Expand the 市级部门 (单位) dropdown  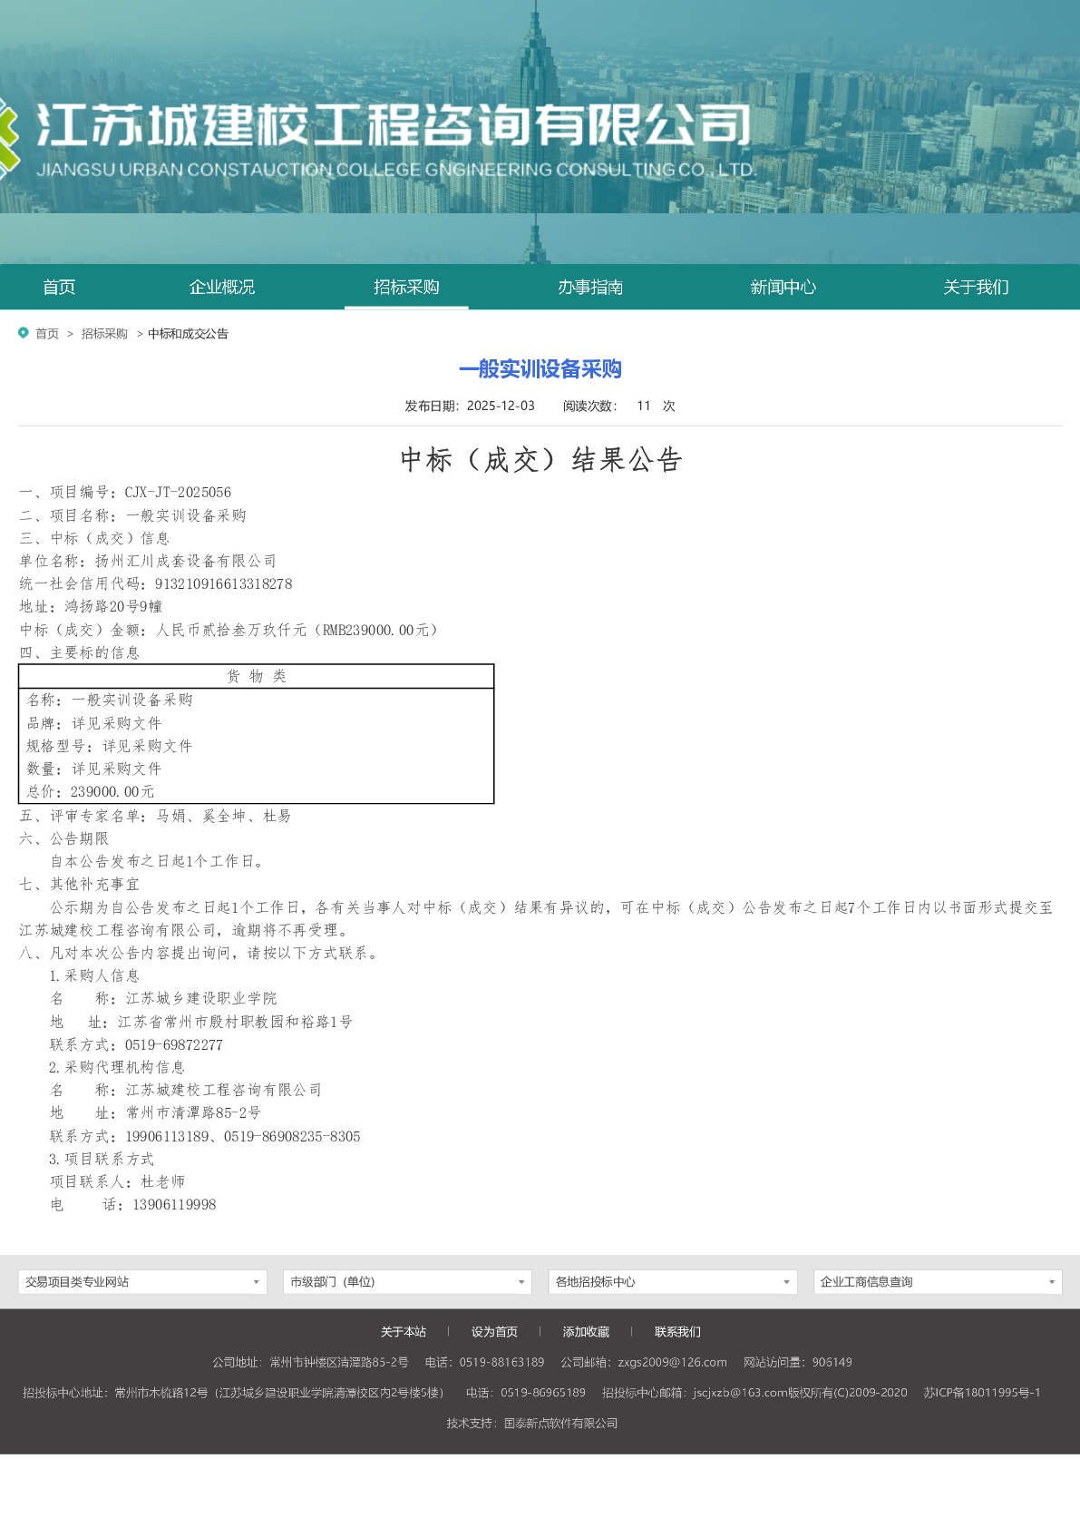click(x=407, y=1282)
